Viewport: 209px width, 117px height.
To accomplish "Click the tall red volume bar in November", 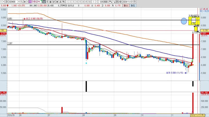I will tap(193, 103).
